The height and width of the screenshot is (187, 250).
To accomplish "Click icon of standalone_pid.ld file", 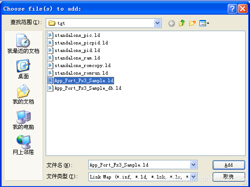I will (x=50, y=50).
